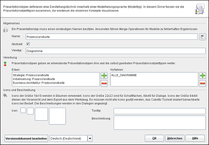Remove heir with the Erben minus button
Viewport: 209px width, 145px height.
point(104,83)
